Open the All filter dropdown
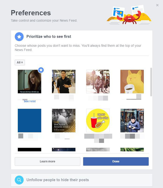 tap(20, 62)
